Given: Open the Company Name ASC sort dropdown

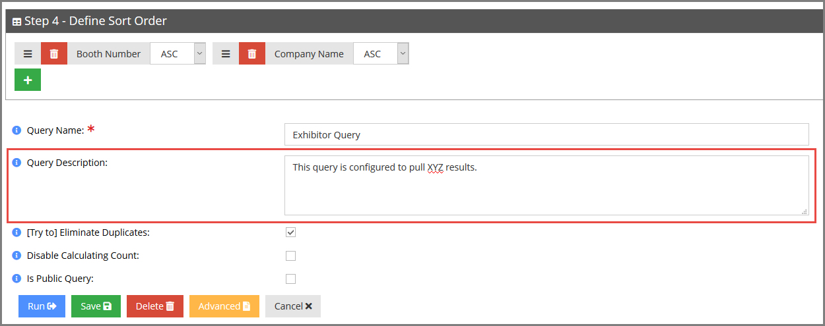Looking at the screenshot, I should (x=381, y=54).
